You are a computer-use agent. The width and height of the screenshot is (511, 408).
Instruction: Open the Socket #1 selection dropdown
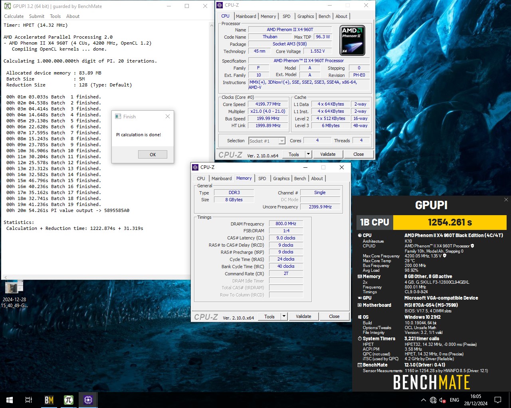pyautogui.click(x=267, y=141)
